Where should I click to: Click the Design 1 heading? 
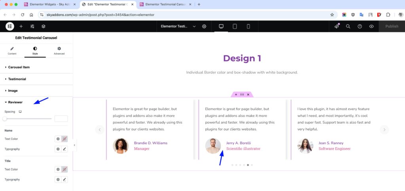click(x=242, y=58)
